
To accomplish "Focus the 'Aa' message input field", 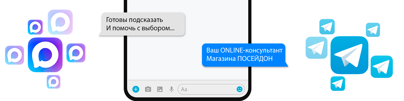I will [211, 89].
